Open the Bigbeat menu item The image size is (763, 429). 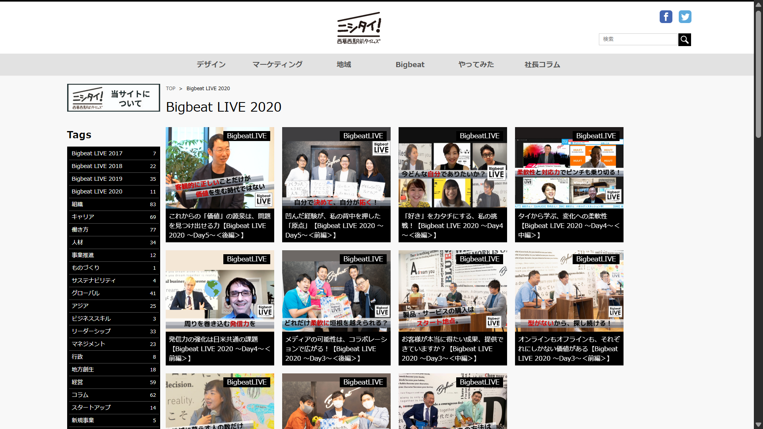click(x=410, y=64)
